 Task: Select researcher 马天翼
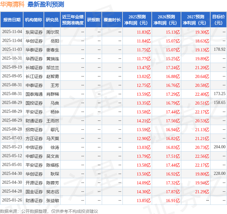click(x=53, y=138)
